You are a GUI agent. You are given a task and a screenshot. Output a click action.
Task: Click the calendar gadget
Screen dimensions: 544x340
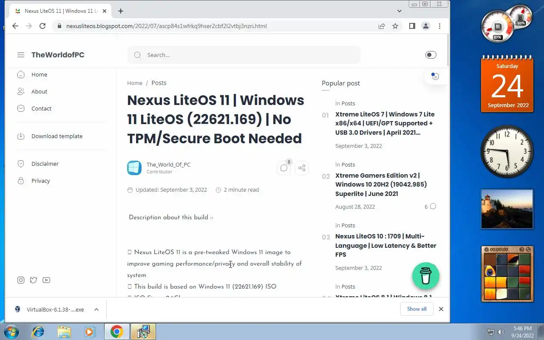coord(507,84)
